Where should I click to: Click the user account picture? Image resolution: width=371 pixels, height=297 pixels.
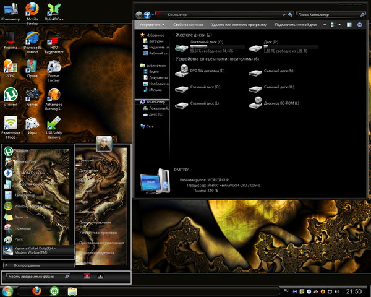click(x=104, y=144)
